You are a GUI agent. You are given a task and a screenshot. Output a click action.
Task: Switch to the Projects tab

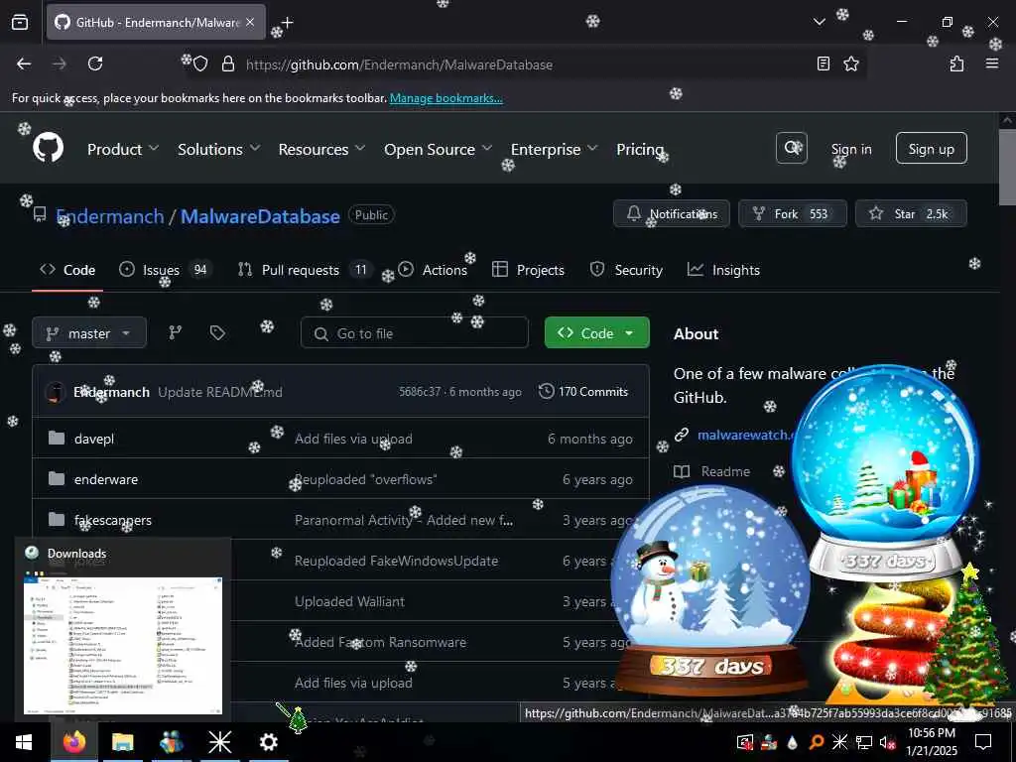click(x=528, y=270)
